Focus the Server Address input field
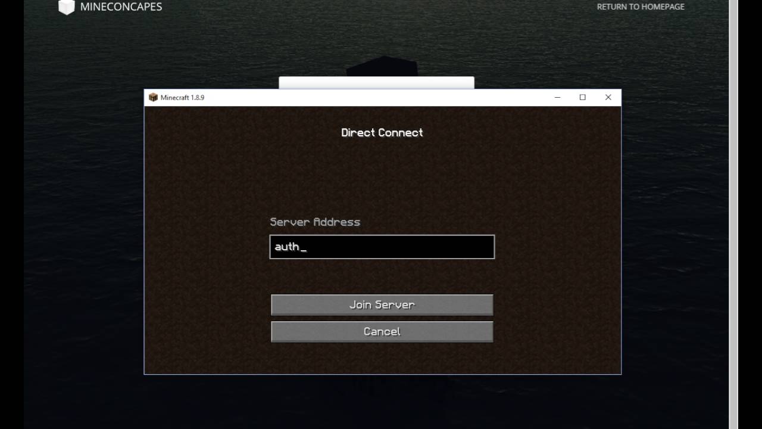The height and width of the screenshot is (429, 762). (382, 247)
